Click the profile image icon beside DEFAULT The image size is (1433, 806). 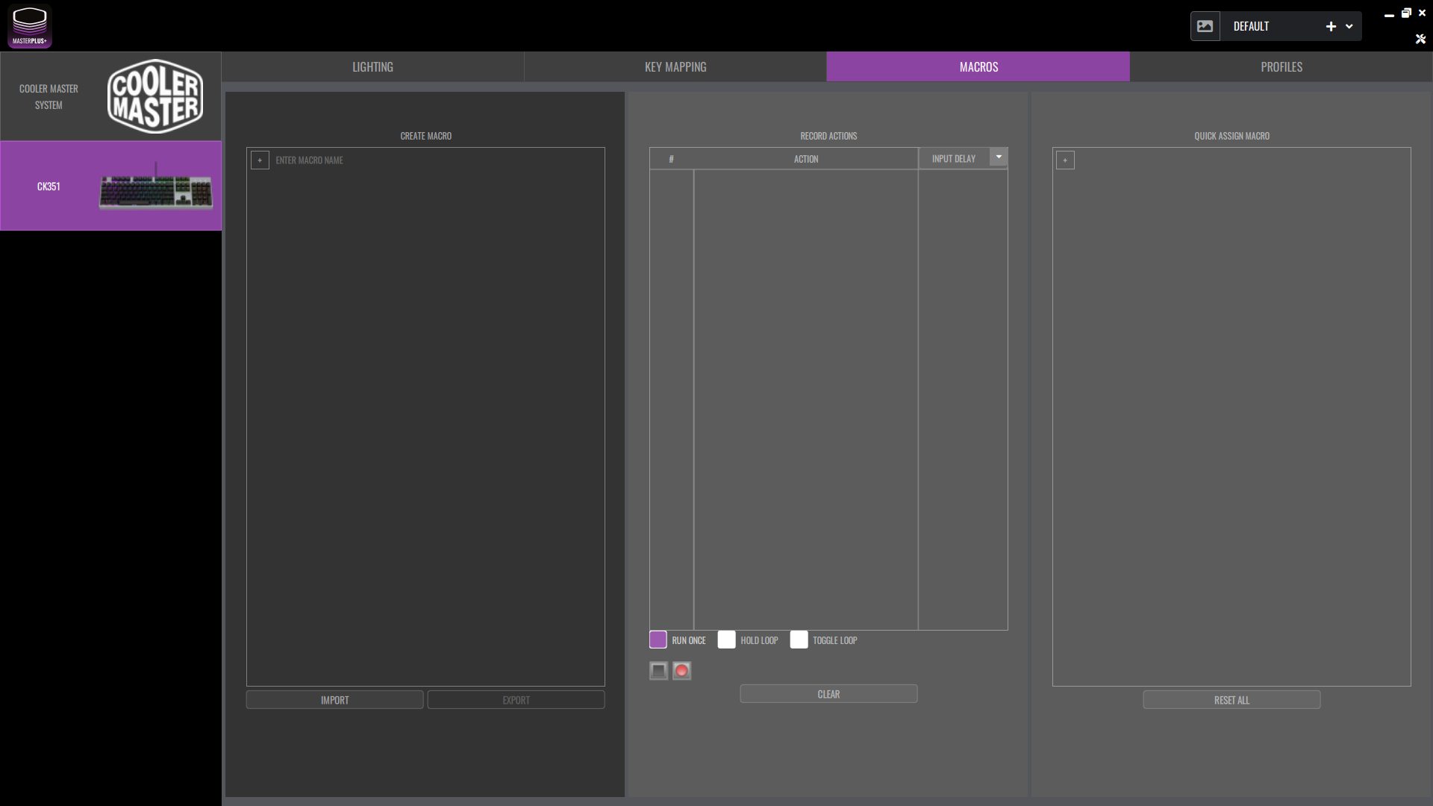[1205, 26]
